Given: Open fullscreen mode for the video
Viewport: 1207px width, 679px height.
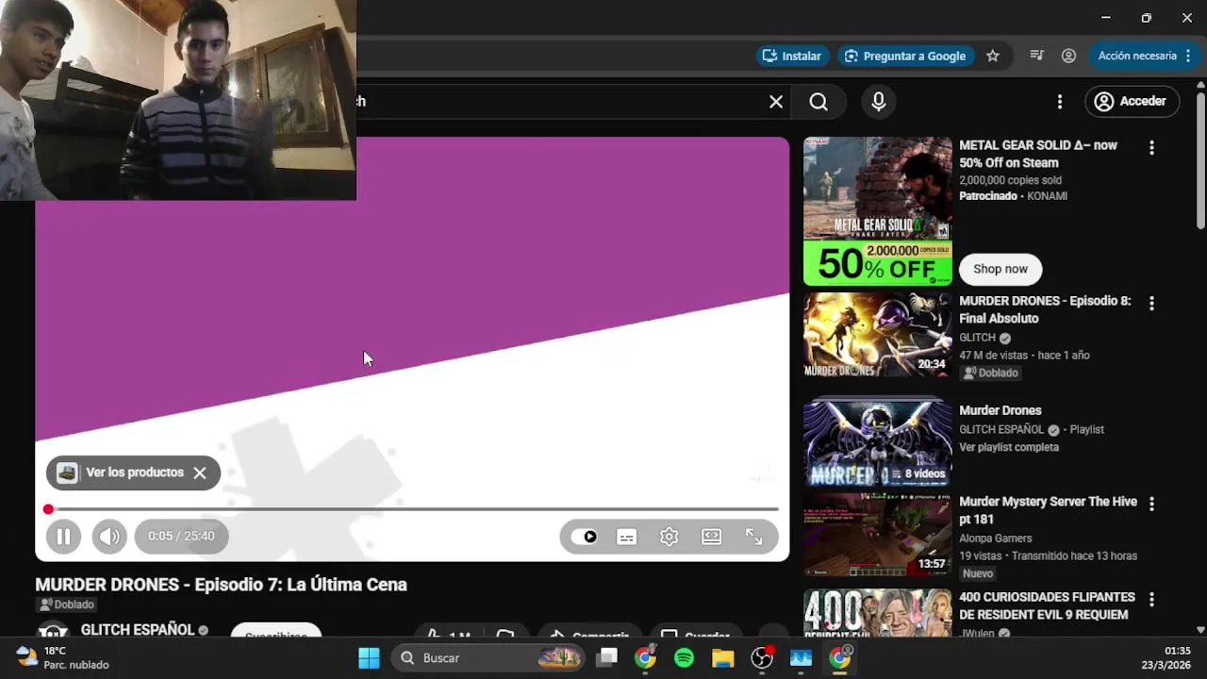Looking at the screenshot, I should (754, 537).
